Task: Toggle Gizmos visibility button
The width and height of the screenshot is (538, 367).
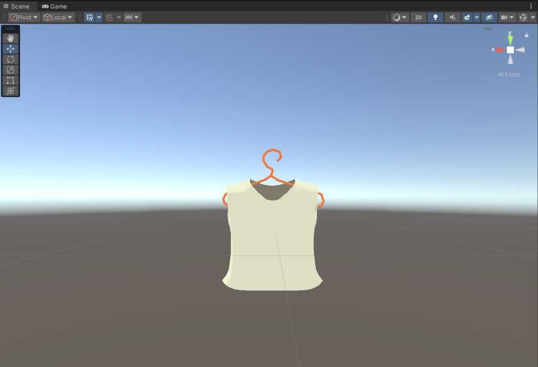Action: 523,17
